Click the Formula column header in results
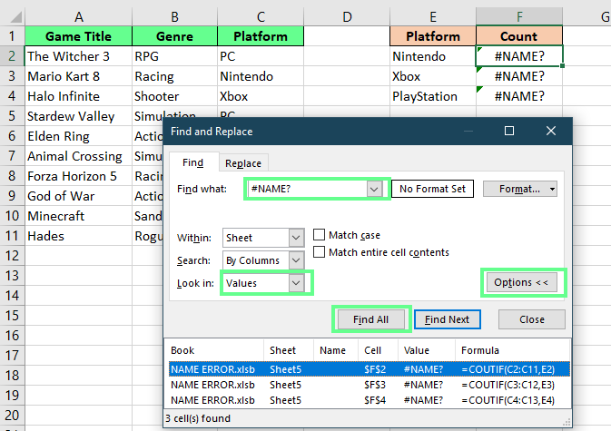The width and height of the screenshot is (611, 431). pyautogui.click(x=479, y=349)
